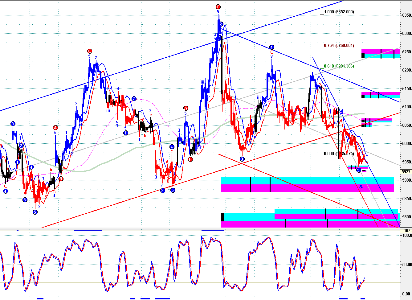
Task: Select the 0.618 Fibonacci retracement label
Action: 339,66
